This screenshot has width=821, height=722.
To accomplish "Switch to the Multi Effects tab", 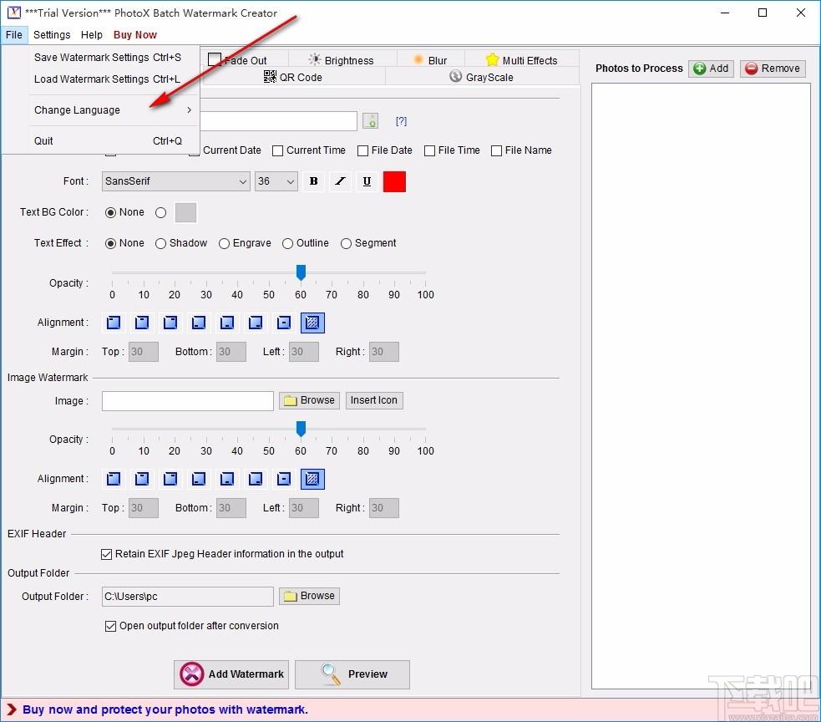I will [x=521, y=59].
